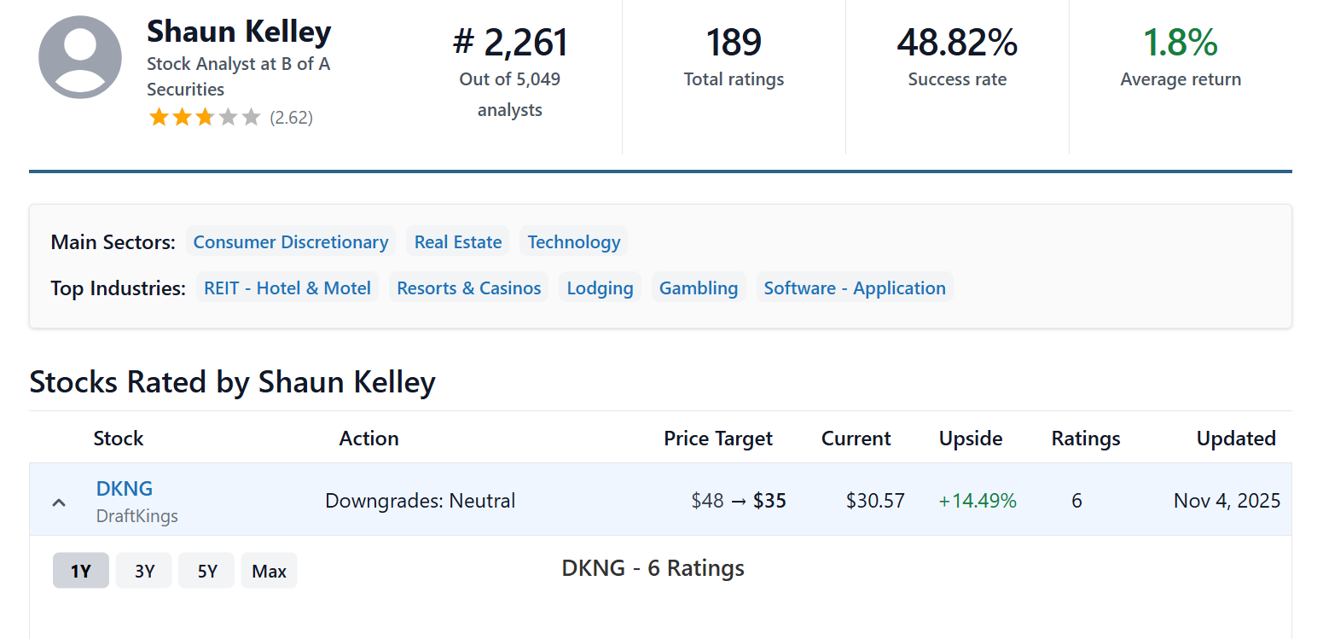This screenshot has width=1323, height=639.
Task: Click the (2.62) rating score text
Action: click(293, 117)
